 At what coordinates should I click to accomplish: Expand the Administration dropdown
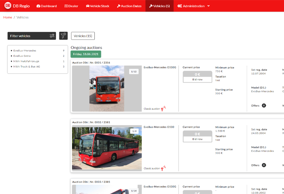[x=194, y=6]
